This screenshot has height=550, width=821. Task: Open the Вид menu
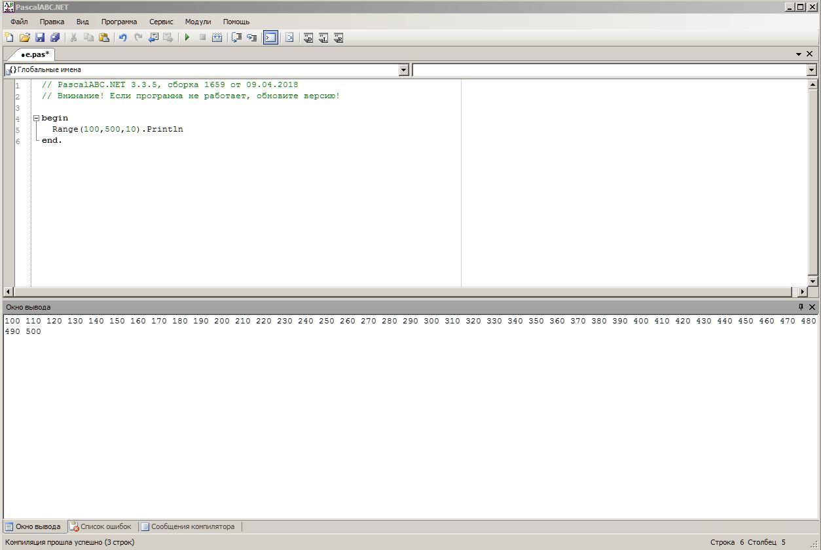[x=82, y=22]
